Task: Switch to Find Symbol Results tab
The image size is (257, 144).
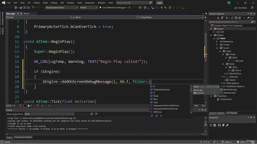Action: point(23,137)
